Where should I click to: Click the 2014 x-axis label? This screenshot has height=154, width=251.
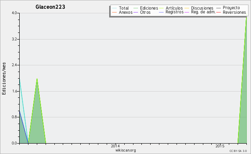click(115, 146)
